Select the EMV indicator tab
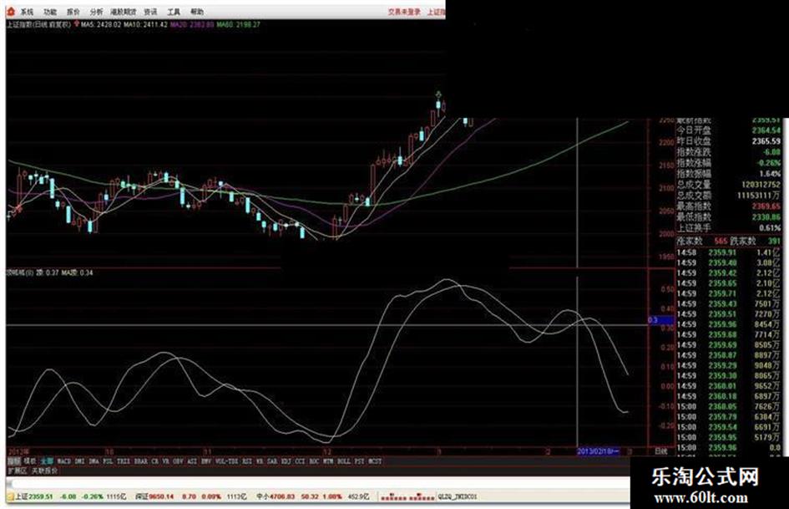 (x=206, y=461)
